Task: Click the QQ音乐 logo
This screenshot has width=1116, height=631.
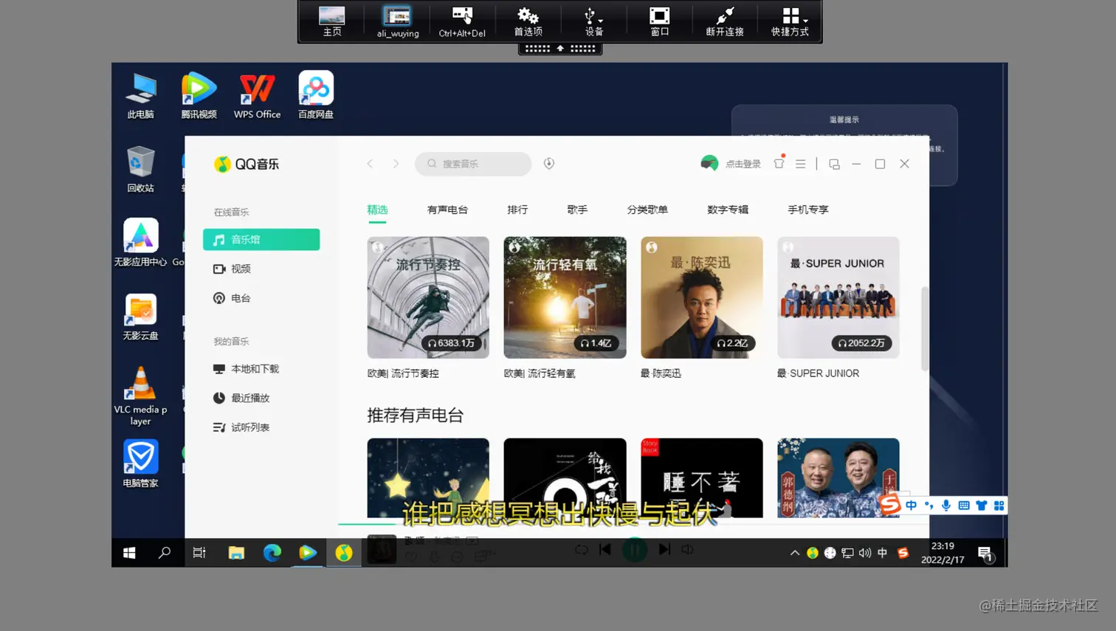Action: tap(247, 164)
